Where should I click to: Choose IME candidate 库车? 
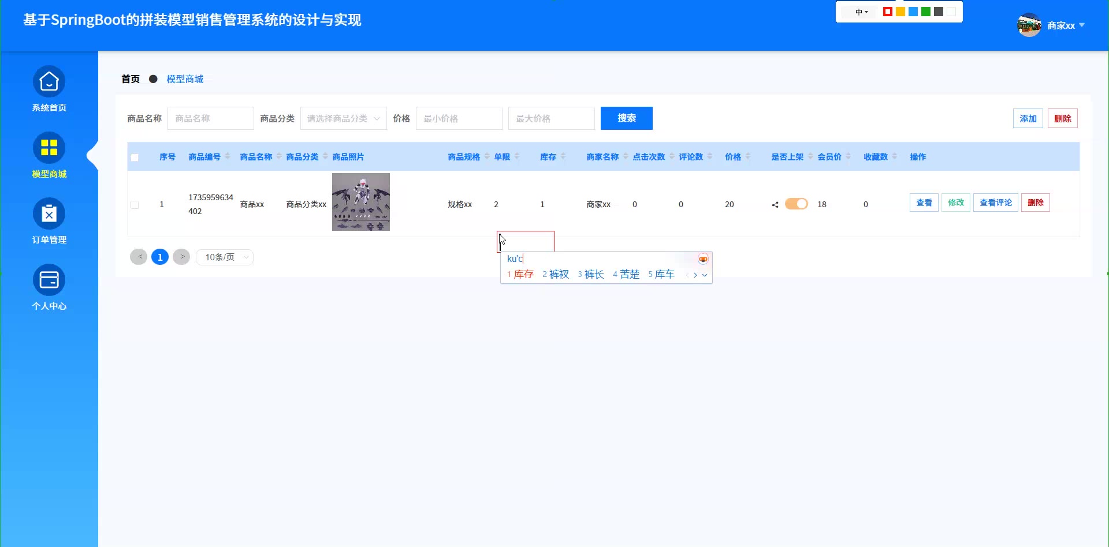click(x=664, y=275)
